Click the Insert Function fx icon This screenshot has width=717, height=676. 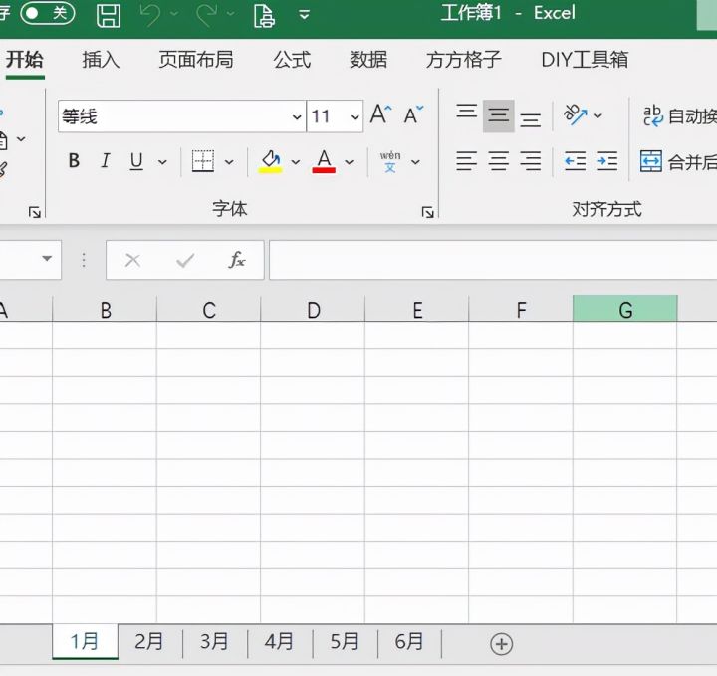(237, 260)
